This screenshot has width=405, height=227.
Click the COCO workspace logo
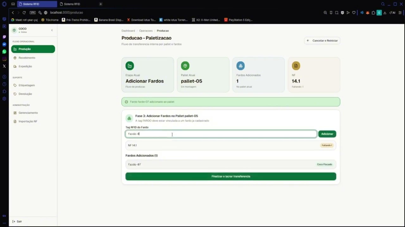14,30
